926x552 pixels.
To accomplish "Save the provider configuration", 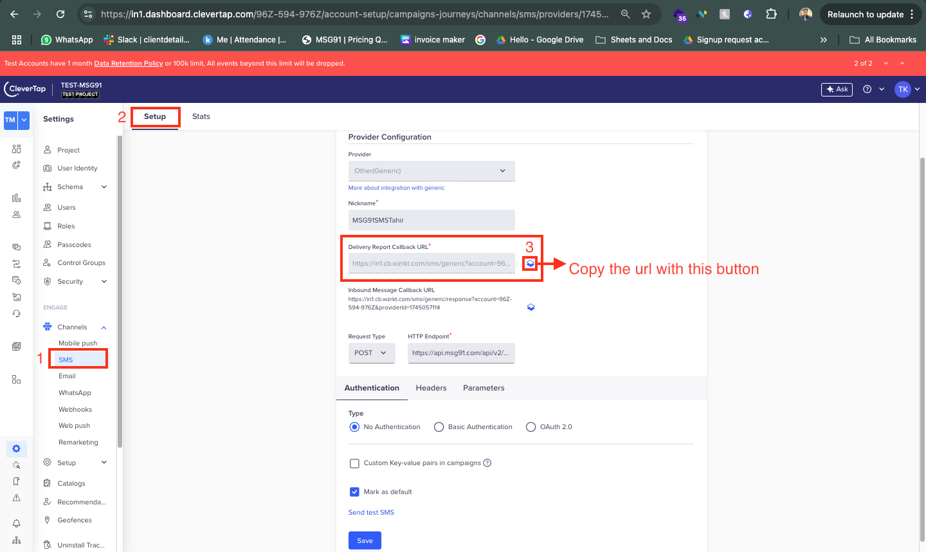I will [365, 540].
